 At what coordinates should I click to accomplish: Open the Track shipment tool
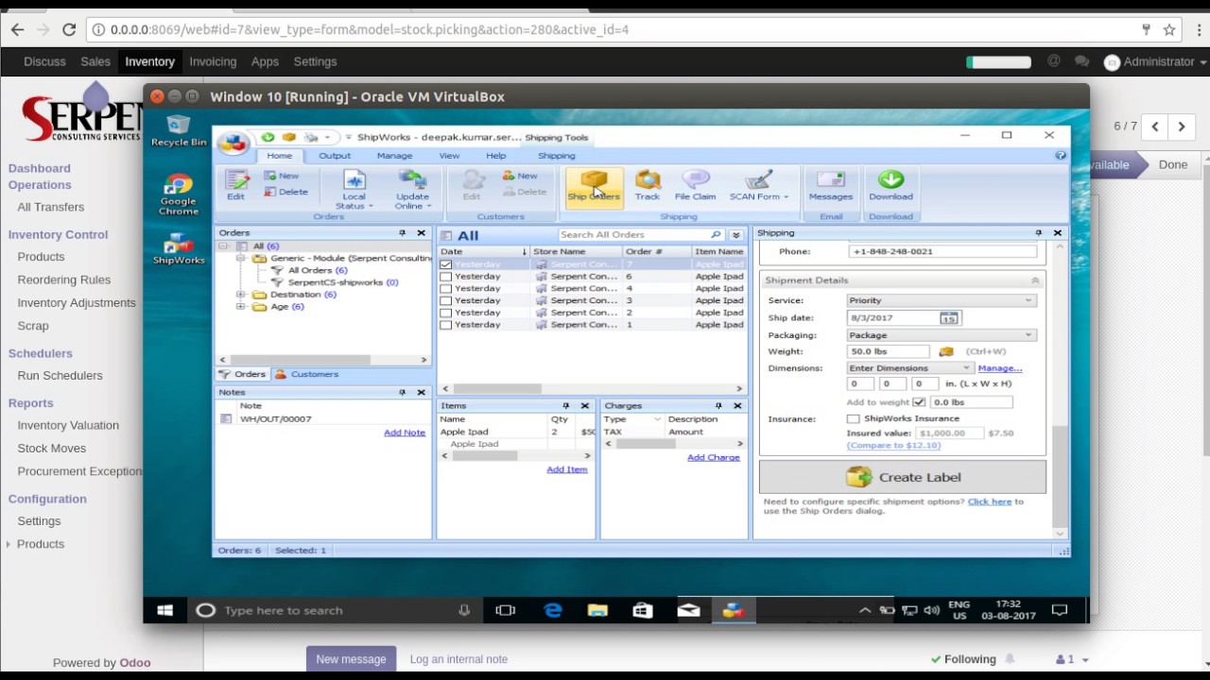click(x=648, y=185)
